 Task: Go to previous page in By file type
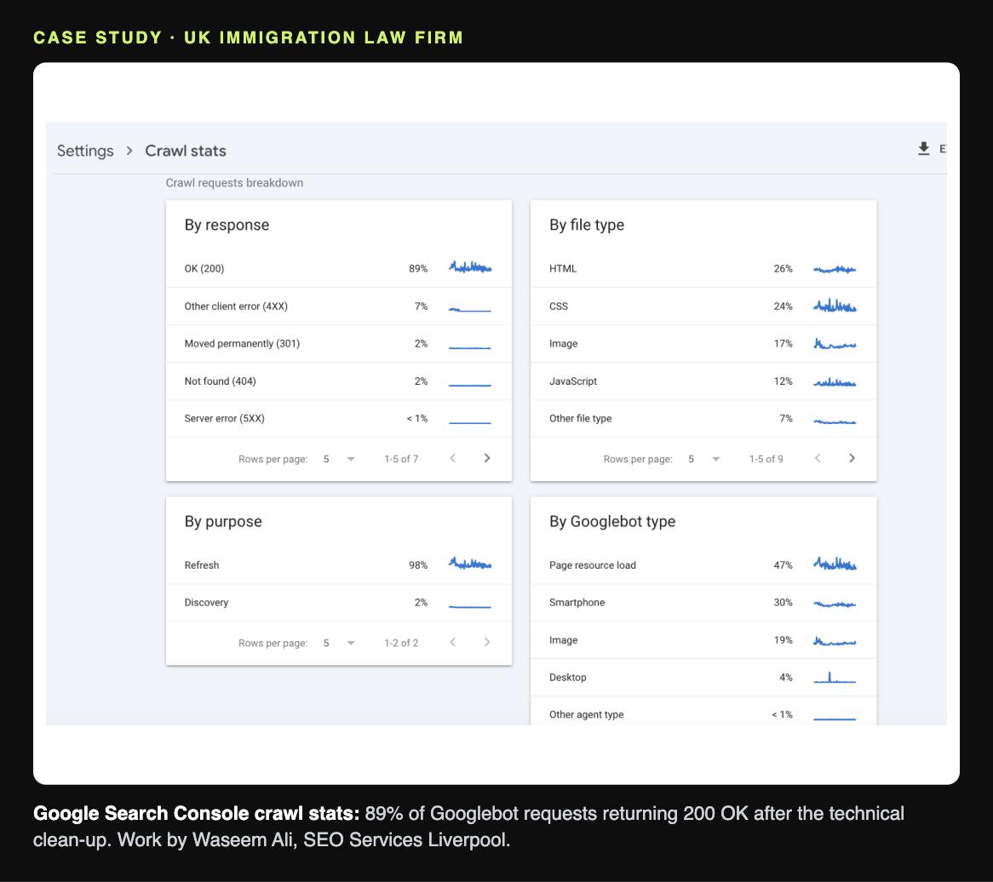tap(818, 458)
